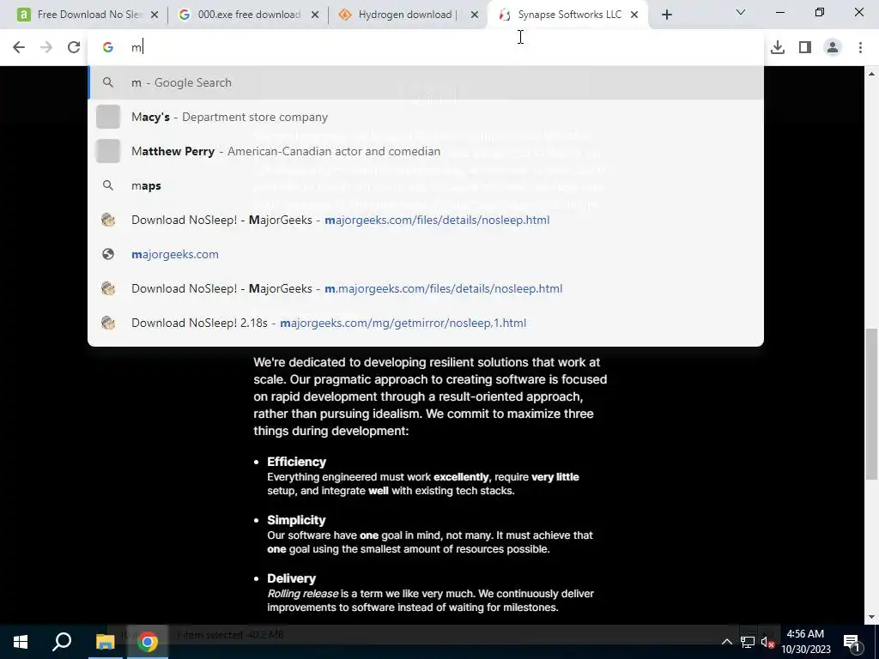879x659 pixels.
Task: Click the page vertical scrollbar thumb
Action: [871, 403]
